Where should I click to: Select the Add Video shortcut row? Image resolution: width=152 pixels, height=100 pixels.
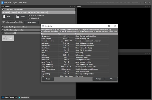pyautogui.click(x=75, y=43)
